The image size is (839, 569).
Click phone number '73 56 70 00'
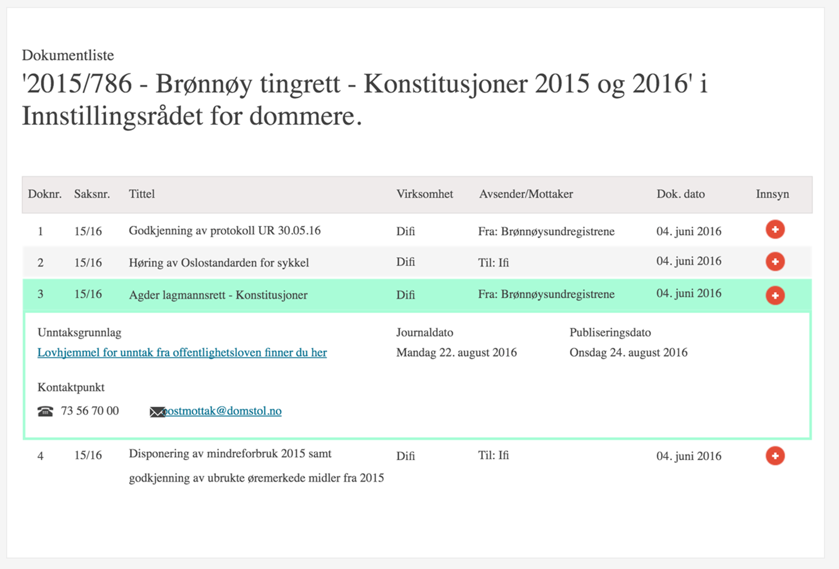[x=90, y=411]
